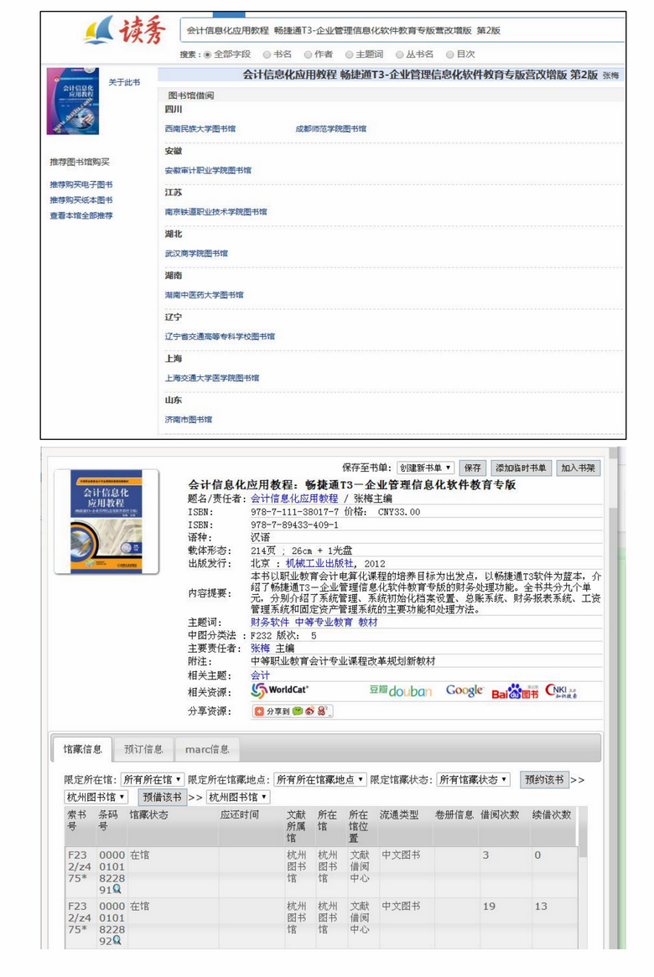654x977 pixels.
Task: Click the 保存 button
Action: [x=473, y=468]
